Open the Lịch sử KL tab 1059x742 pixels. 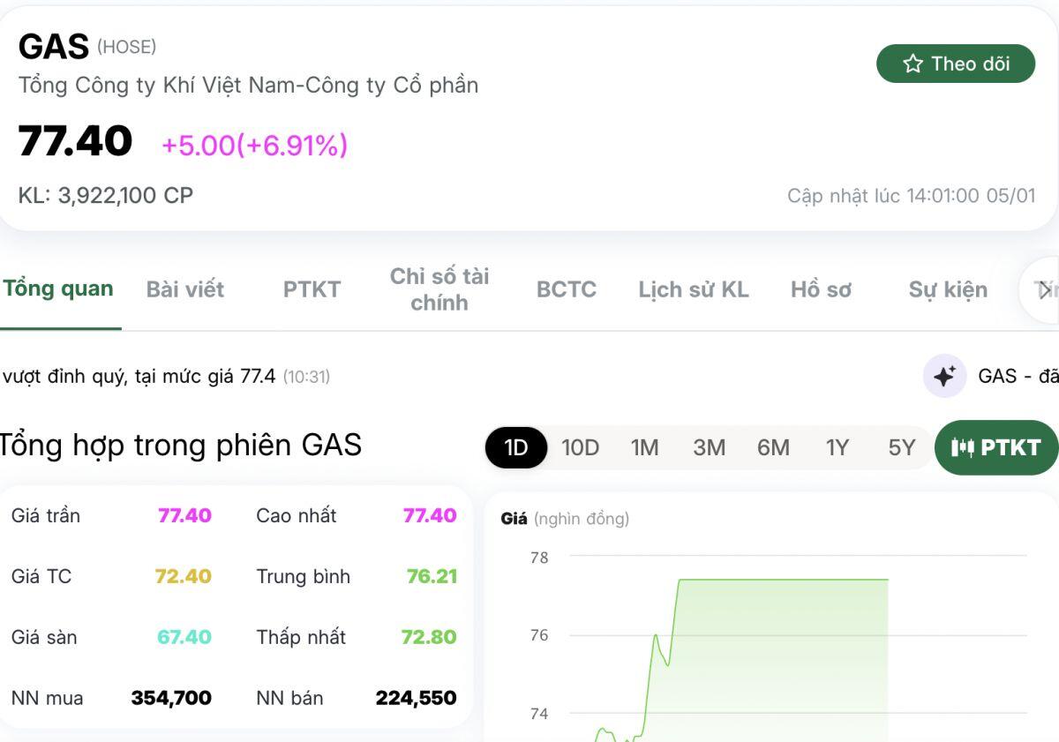tap(694, 289)
